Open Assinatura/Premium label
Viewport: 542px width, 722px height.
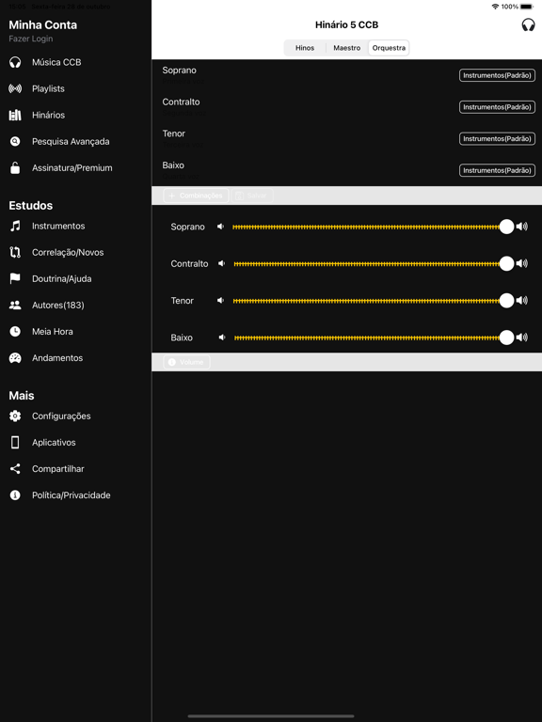72,167
